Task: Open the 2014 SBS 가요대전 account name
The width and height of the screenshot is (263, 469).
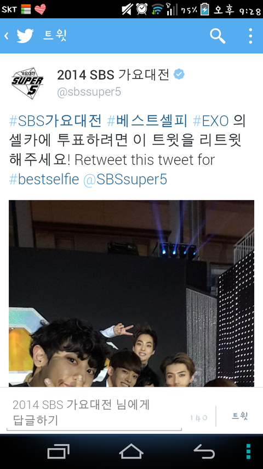Action: coord(113,75)
